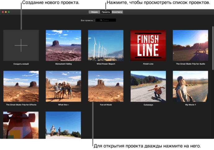This screenshot has width=214, height=150.
Task: Click the Wind Power Report project name
Action: pyautogui.click(x=106, y=64)
